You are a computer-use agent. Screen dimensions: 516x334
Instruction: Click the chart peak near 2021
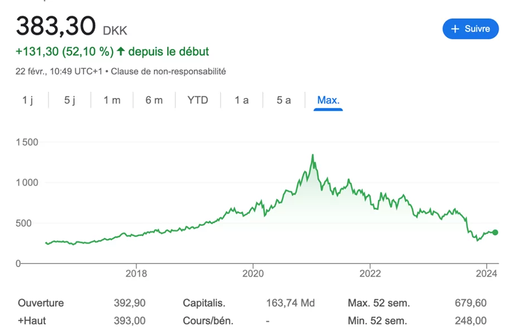point(313,155)
